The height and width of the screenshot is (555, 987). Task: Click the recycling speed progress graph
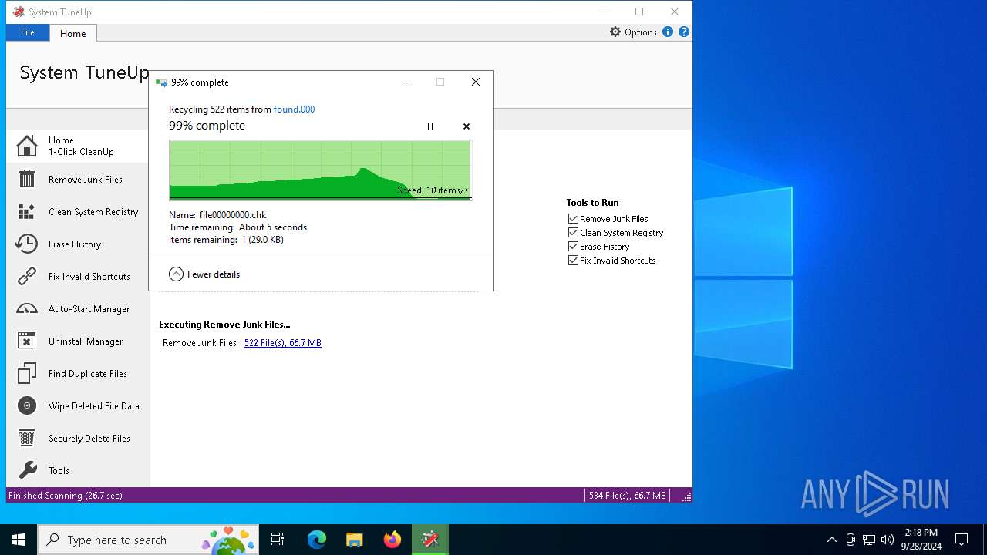pos(321,170)
